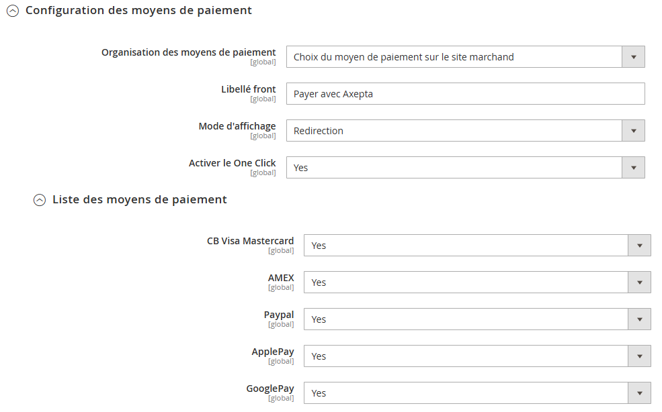Click Mode d'affichage dropdown arrow button
This screenshot has height=412, width=662.
(x=633, y=131)
